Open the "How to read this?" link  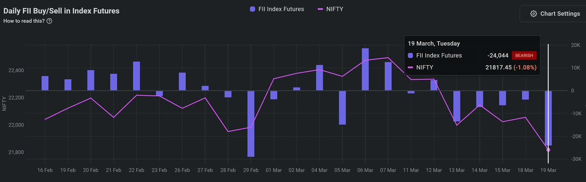(x=24, y=21)
